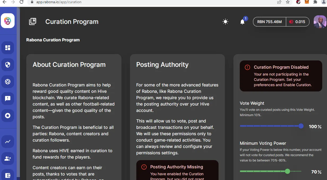Screen dimensions: 327x180
Task: Click the Curation Program page title
Action: coord(72,22)
